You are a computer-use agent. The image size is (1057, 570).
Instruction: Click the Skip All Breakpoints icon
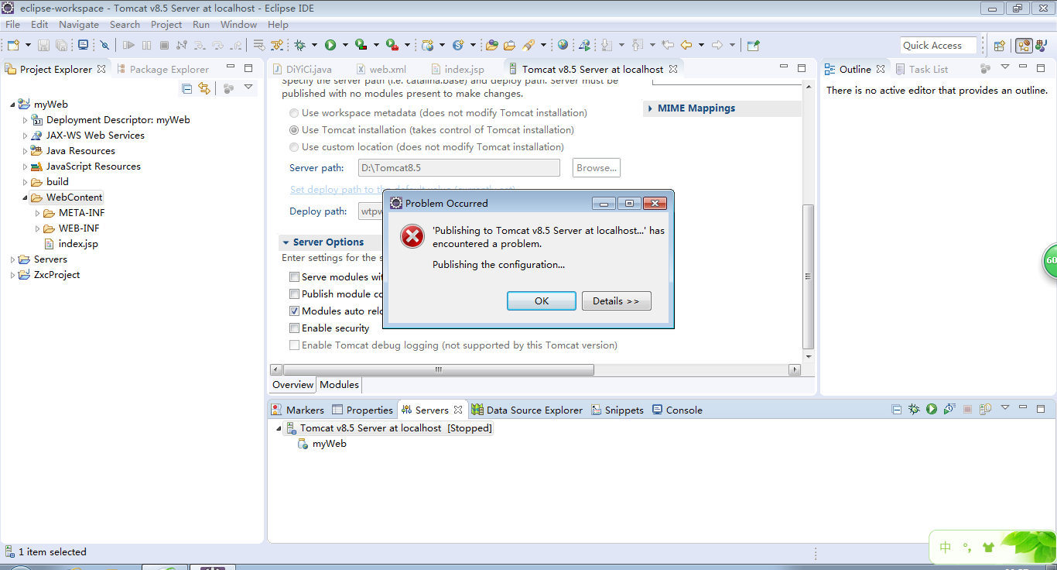[104, 46]
